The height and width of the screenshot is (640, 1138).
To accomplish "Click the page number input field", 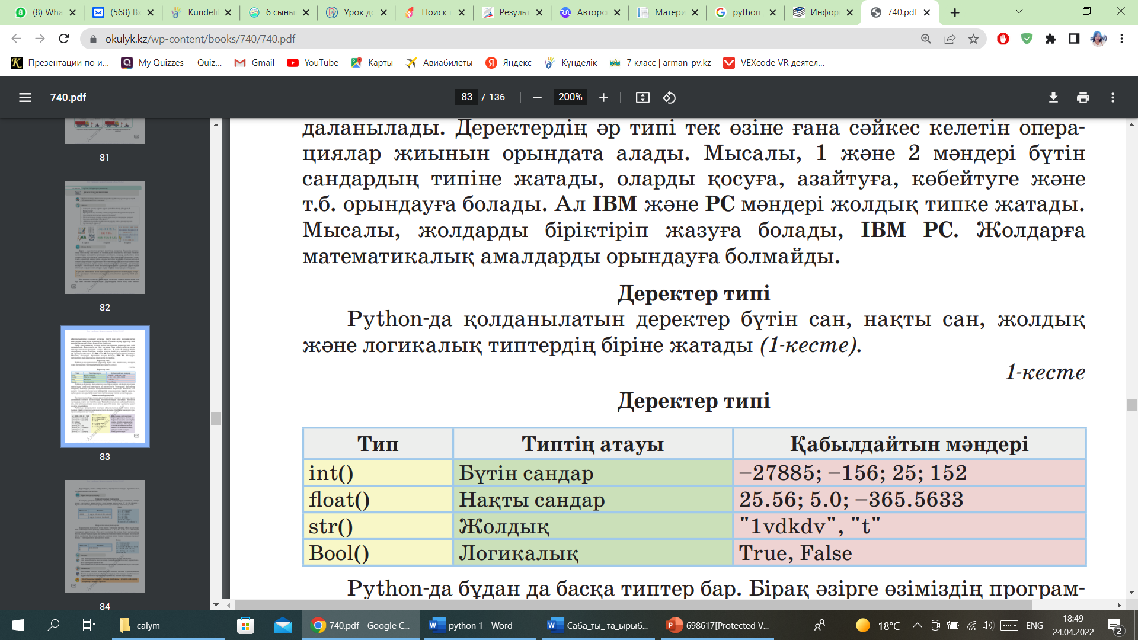I will click(x=467, y=97).
